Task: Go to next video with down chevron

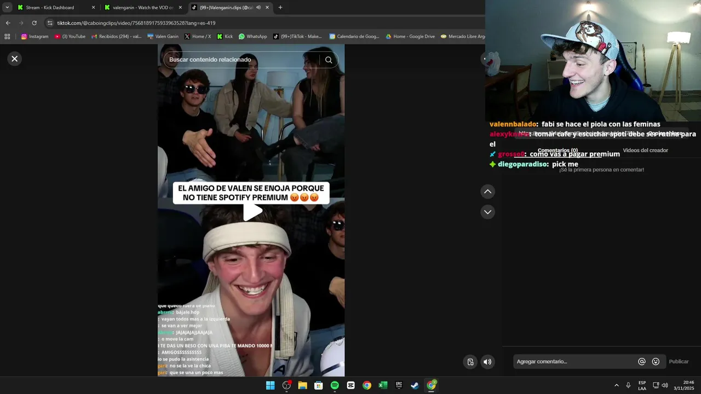Action: [x=487, y=212]
